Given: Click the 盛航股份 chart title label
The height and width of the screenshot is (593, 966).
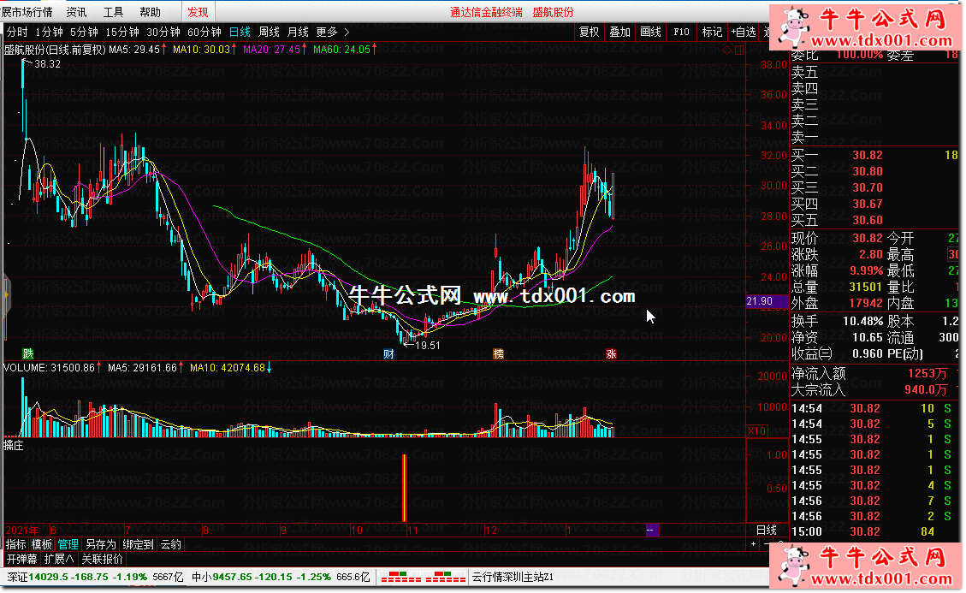Looking at the screenshot, I should [55, 50].
